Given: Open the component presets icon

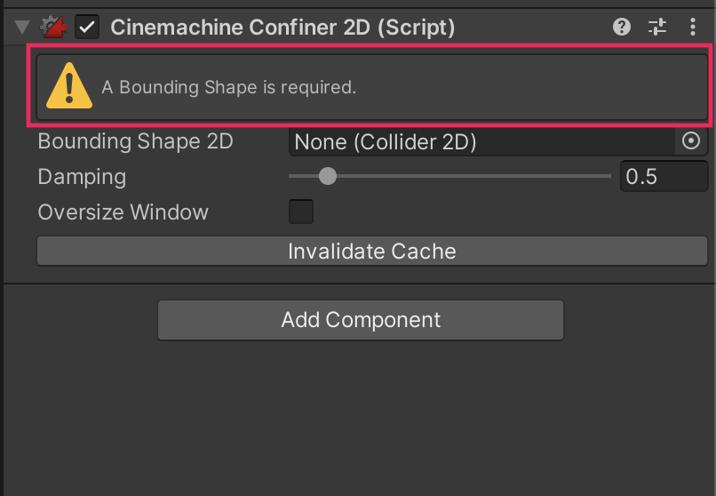Looking at the screenshot, I should [x=657, y=28].
